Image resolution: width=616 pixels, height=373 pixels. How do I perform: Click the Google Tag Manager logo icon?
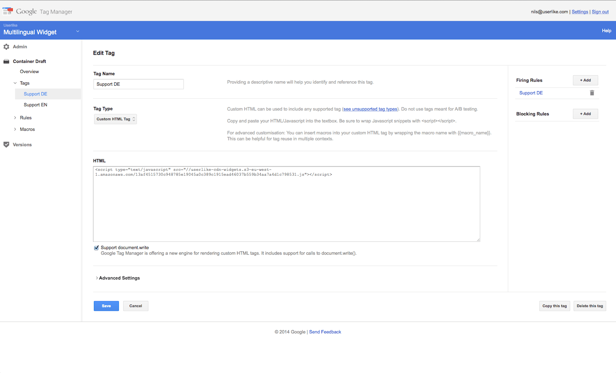8,11
